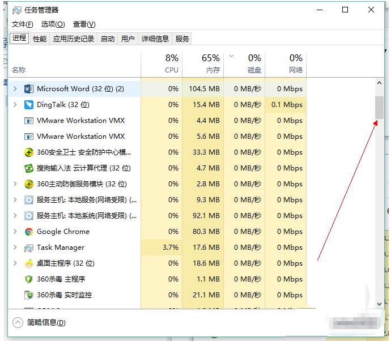Expand the DingTalk process group
This screenshot has width=391, height=341.
tap(15, 105)
